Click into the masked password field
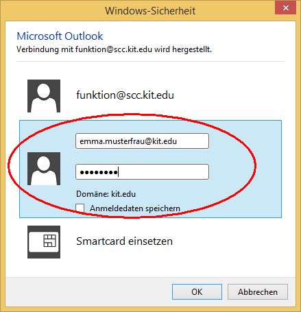 point(142,171)
